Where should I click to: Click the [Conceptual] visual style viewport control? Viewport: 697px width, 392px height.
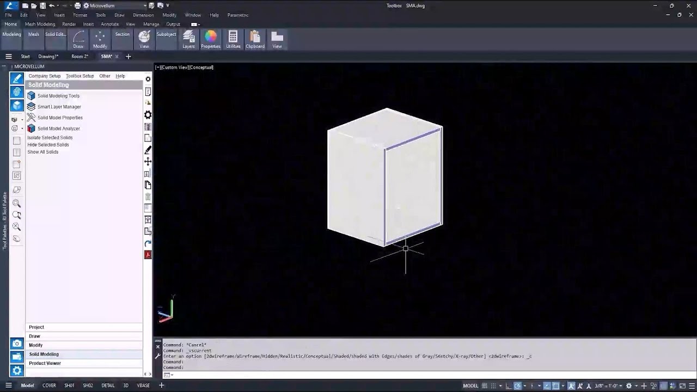[x=201, y=68]
